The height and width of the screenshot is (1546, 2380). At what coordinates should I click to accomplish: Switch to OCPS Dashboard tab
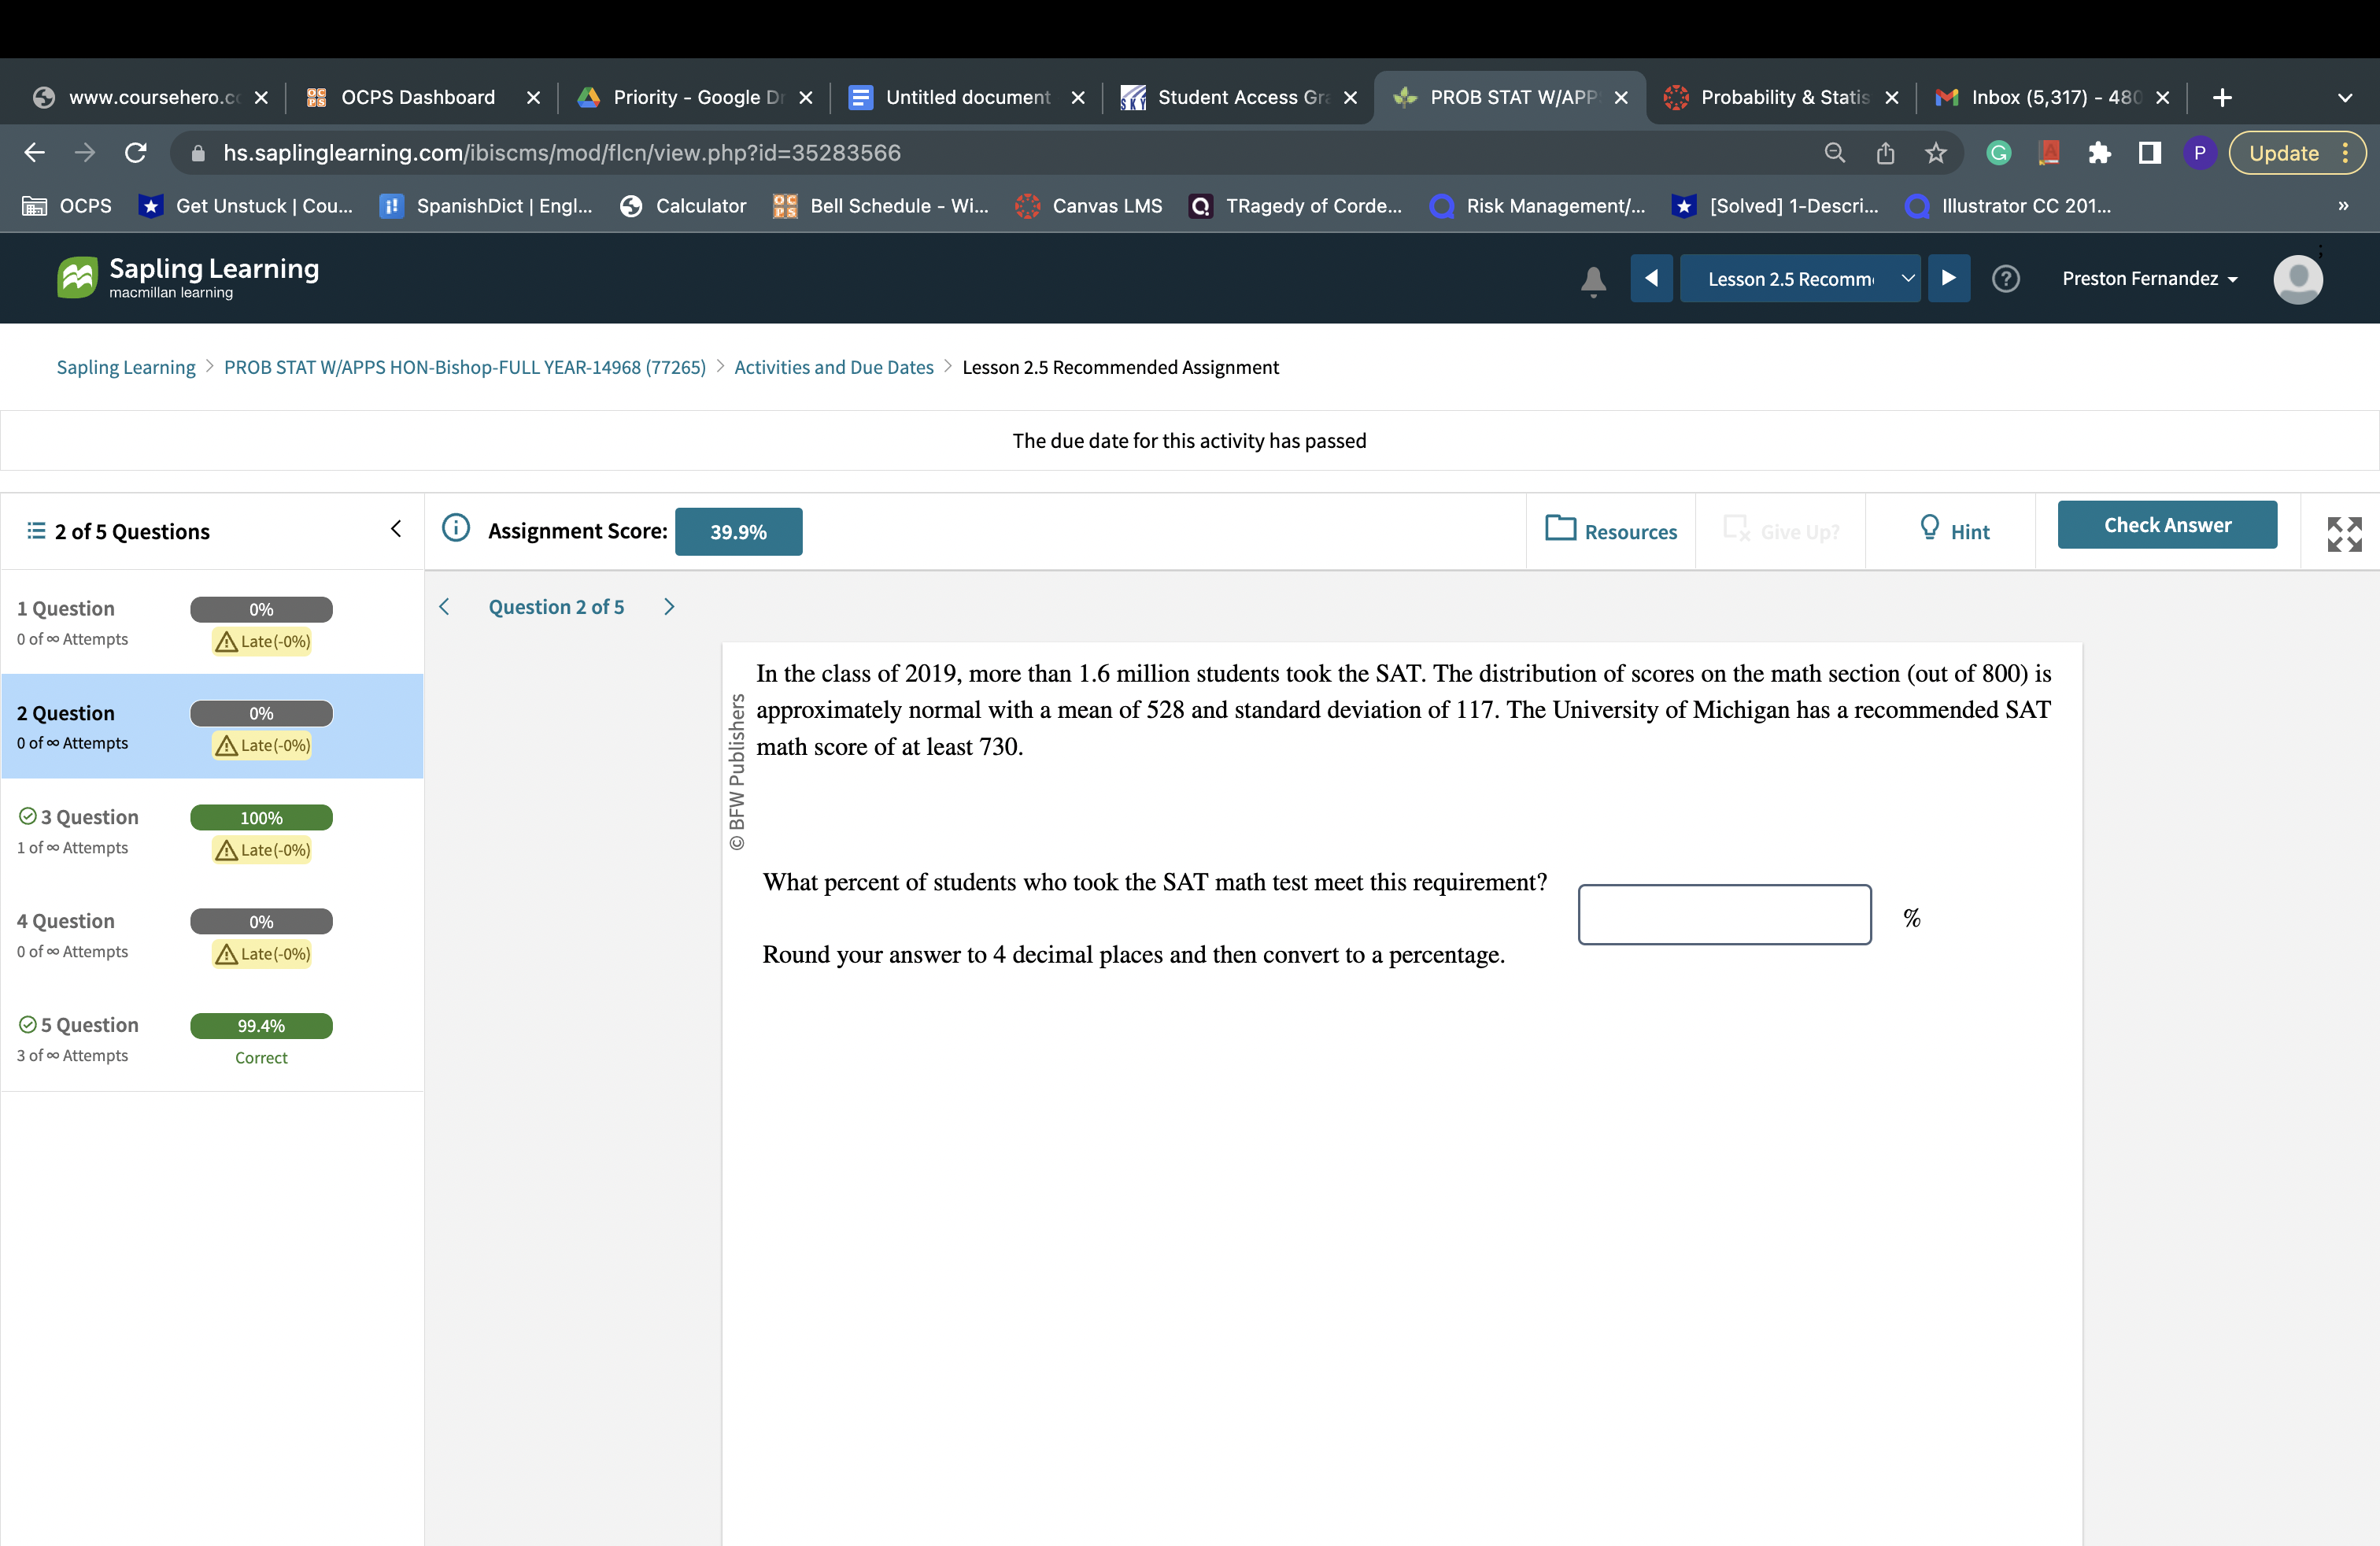click(418, 97)
